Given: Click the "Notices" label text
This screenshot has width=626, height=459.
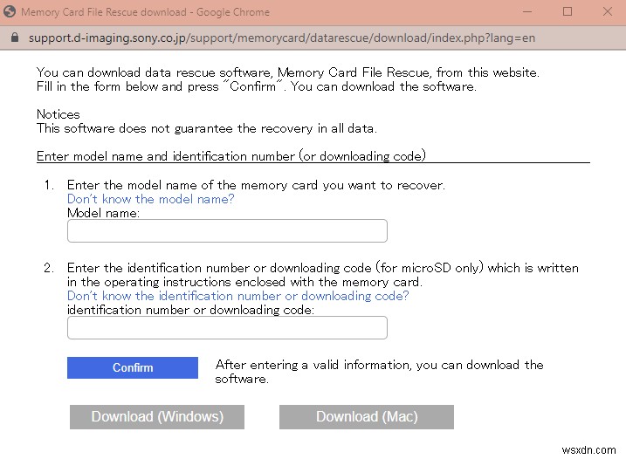Looking at the screenshot, I should tap(58, 114).
